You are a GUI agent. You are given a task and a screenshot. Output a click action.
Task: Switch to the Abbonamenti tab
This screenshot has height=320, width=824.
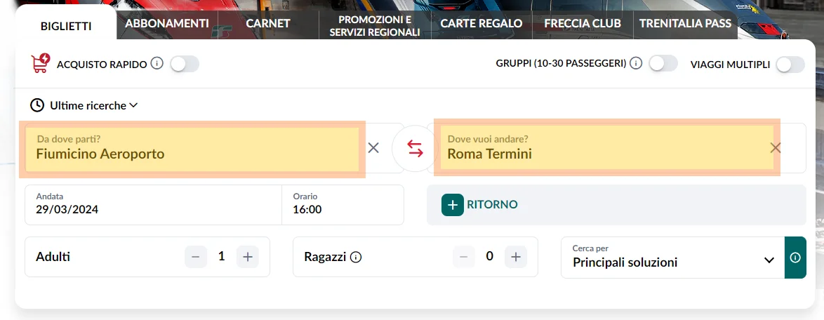click(x=167, y=23)
